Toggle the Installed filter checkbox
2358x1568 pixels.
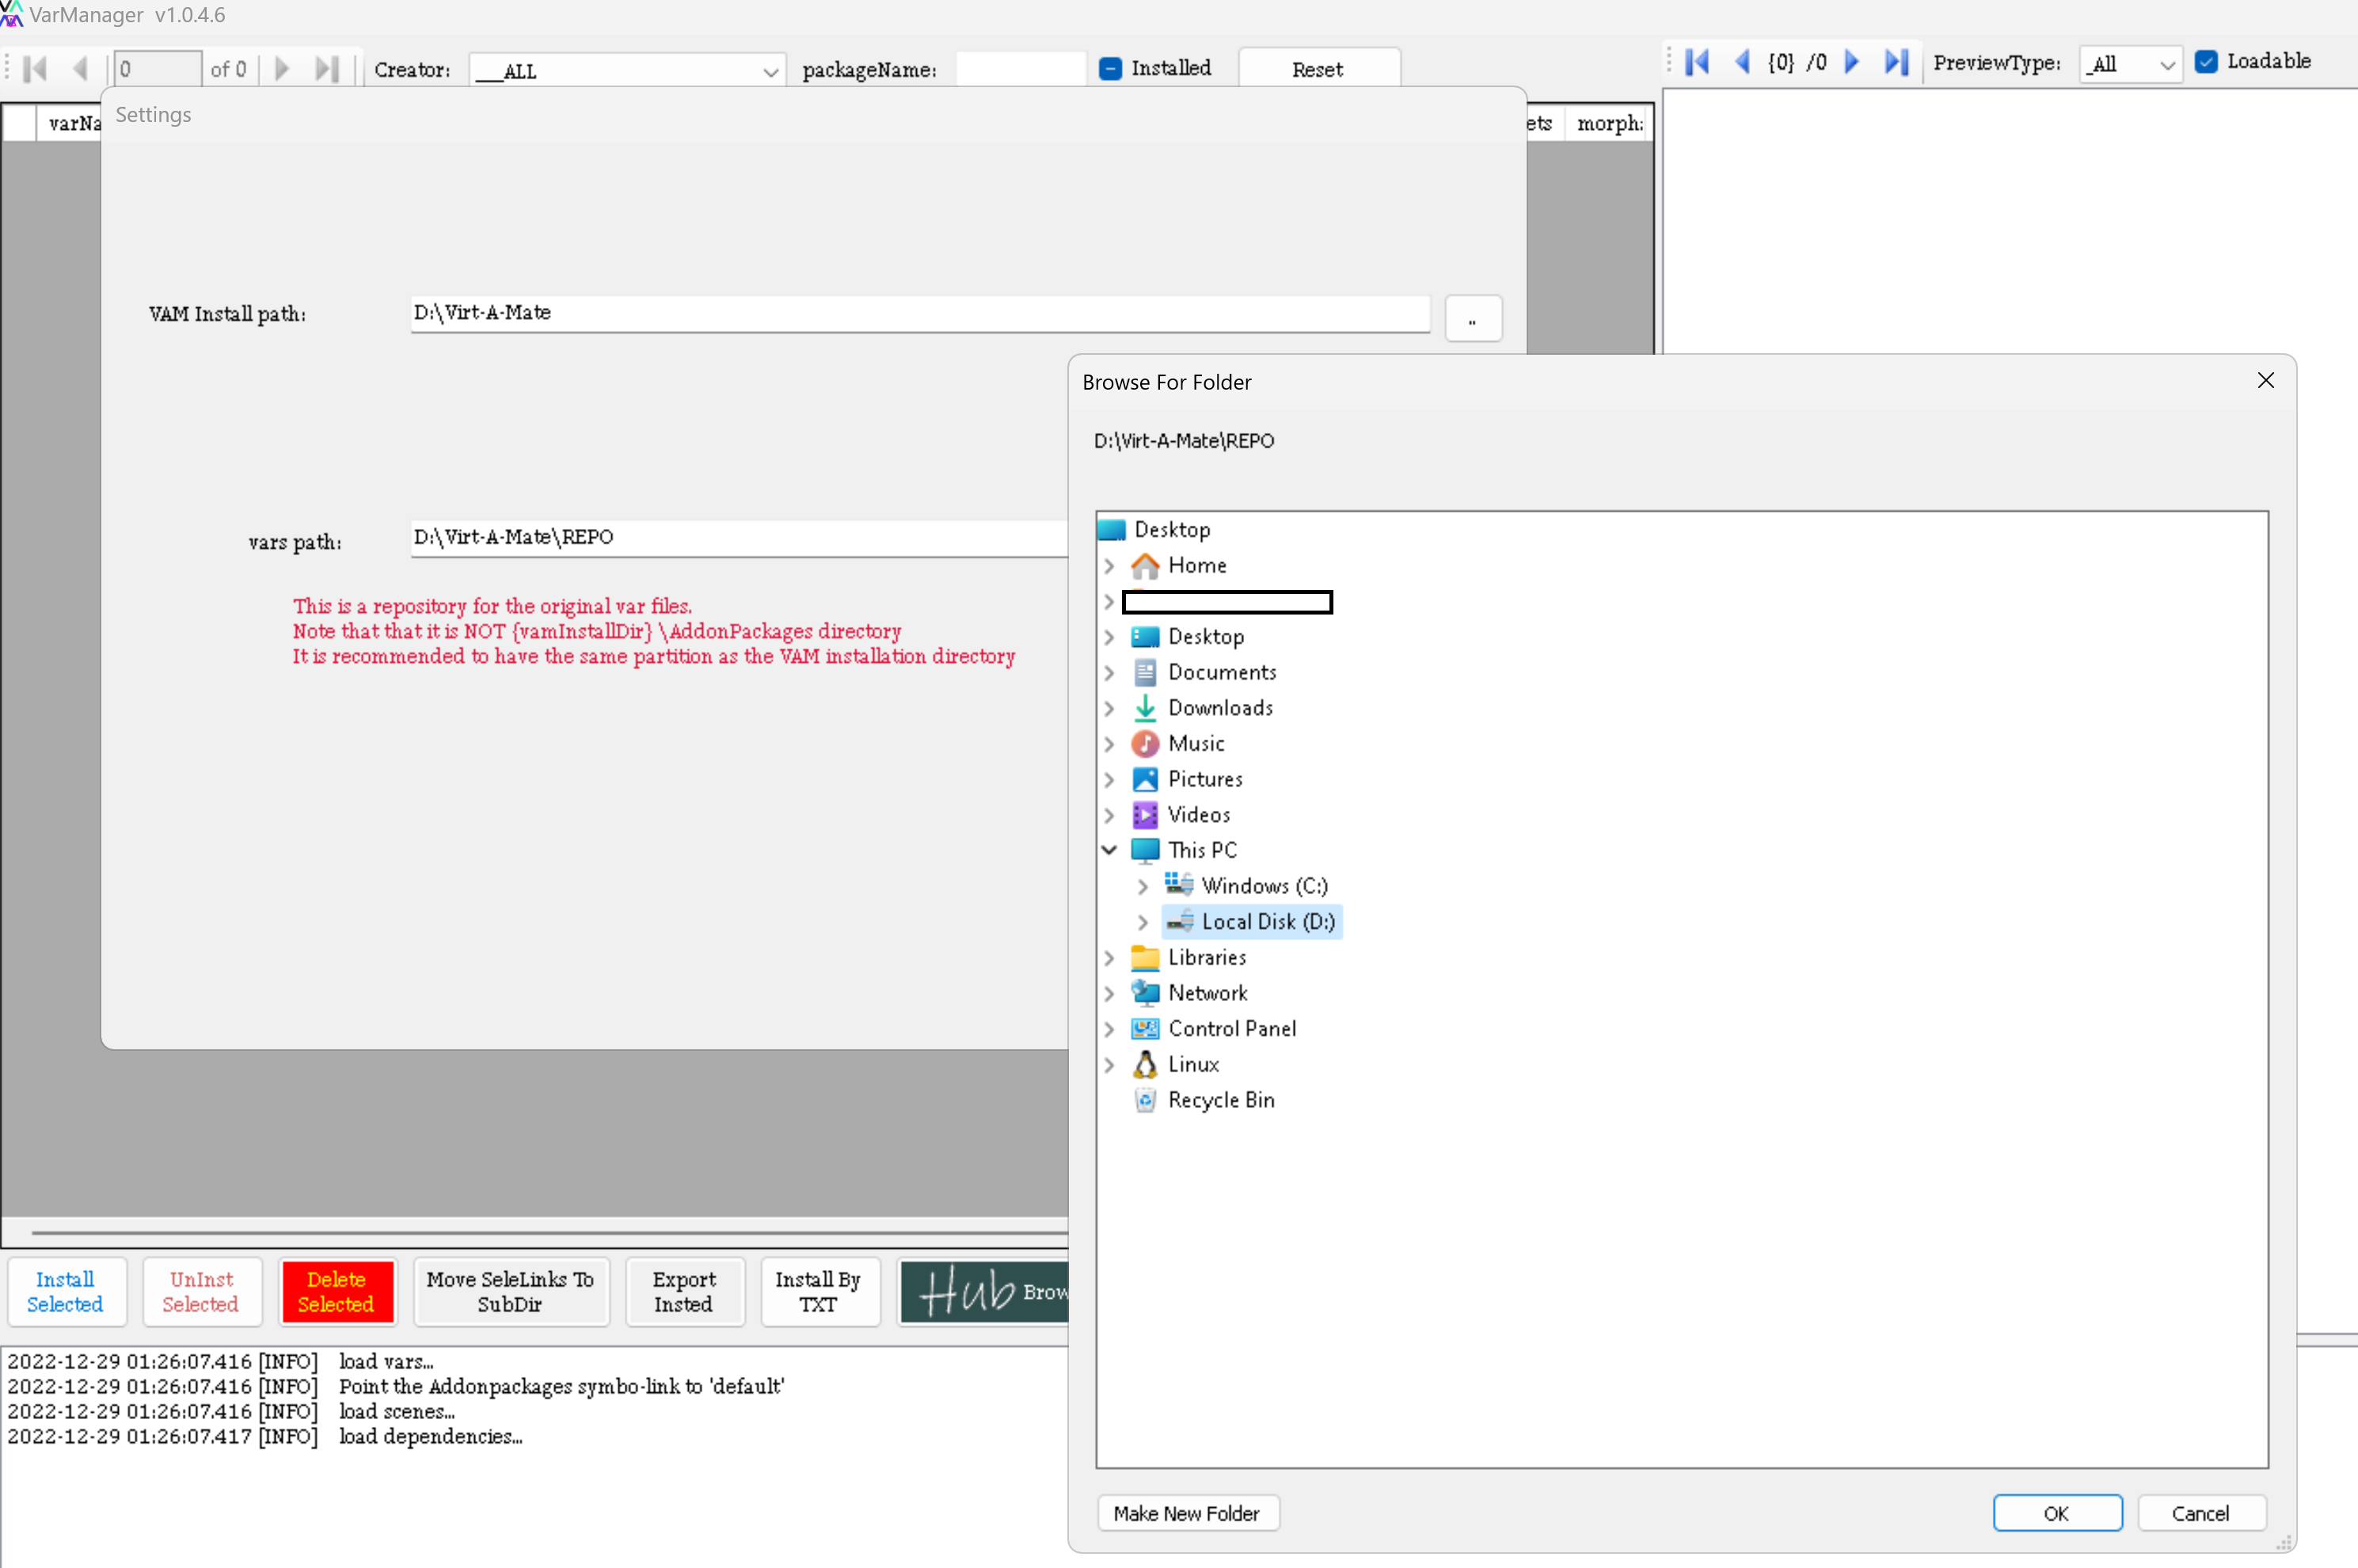(x=1109, y=68)
